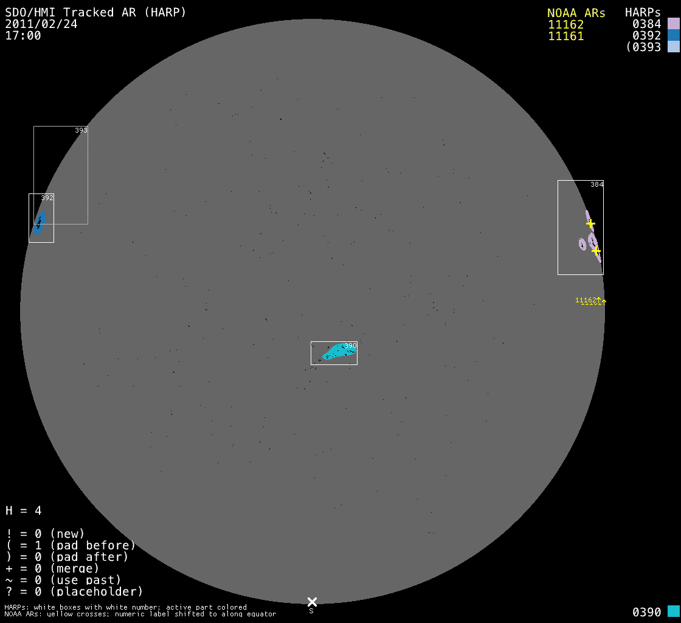Screen dimensions: 681x623
Task: Click the upper yellow cross in box 384
Action: click(590, 224)
